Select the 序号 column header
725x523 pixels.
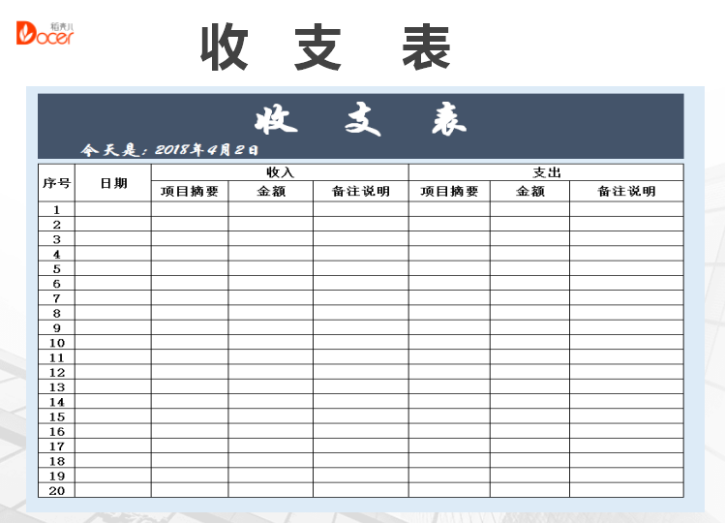(x=56, y=182)
